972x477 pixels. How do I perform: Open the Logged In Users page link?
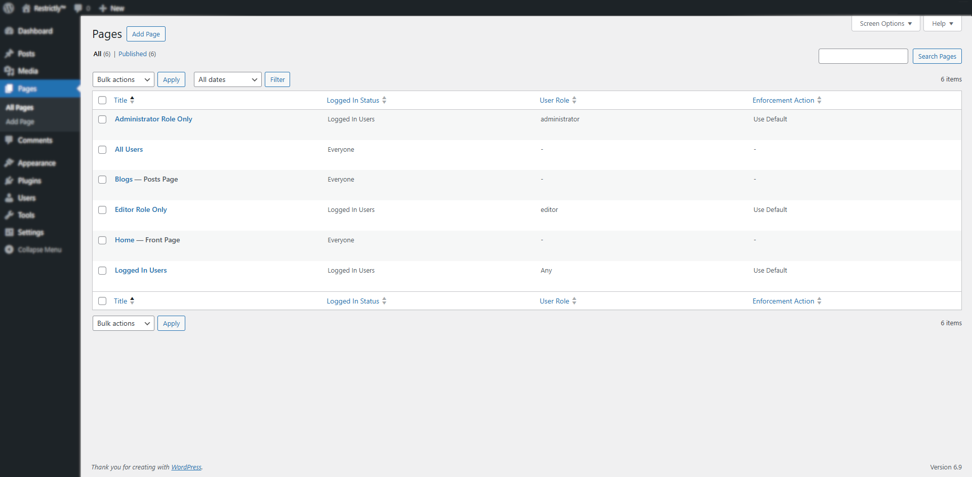click(x=141, y=271)
